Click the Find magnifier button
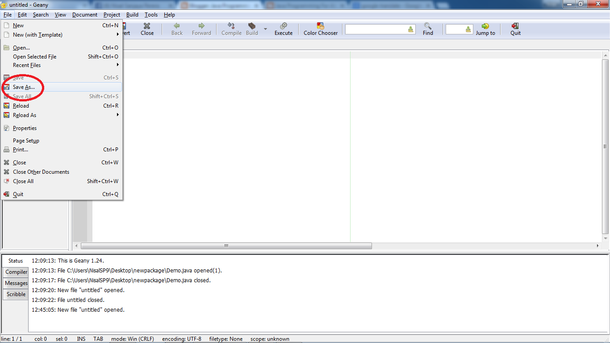610x343 pixels. coord(427,29)
